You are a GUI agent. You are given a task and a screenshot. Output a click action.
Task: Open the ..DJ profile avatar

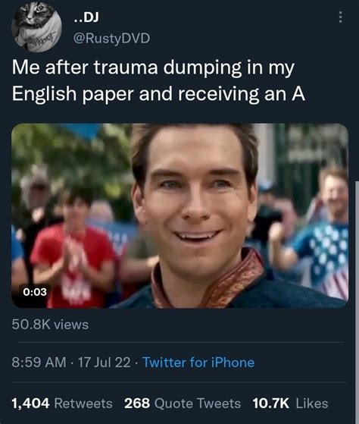pos(36,27)
